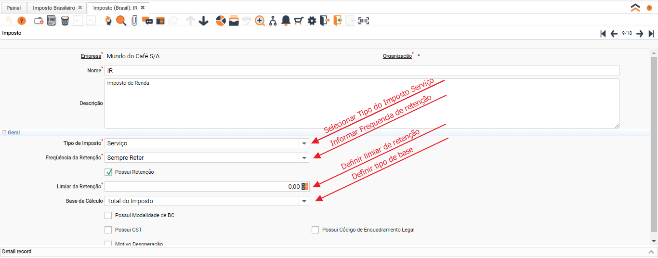Screen dimensions: 658x258
Task: Jump to first record
Action: [603, 33]
